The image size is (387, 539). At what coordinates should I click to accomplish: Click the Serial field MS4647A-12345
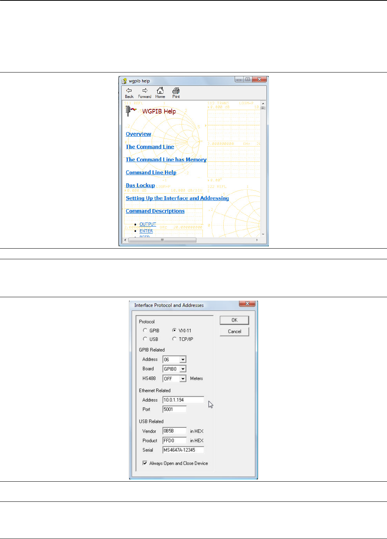183,450
